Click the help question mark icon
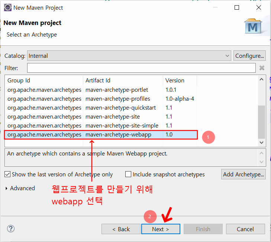This screenshot has height=242, width=271. pos(11,229)
